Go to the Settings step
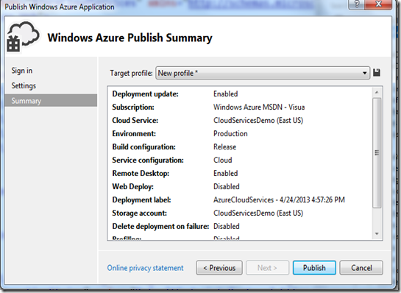The image size is (401, 293). click(24, 85)
